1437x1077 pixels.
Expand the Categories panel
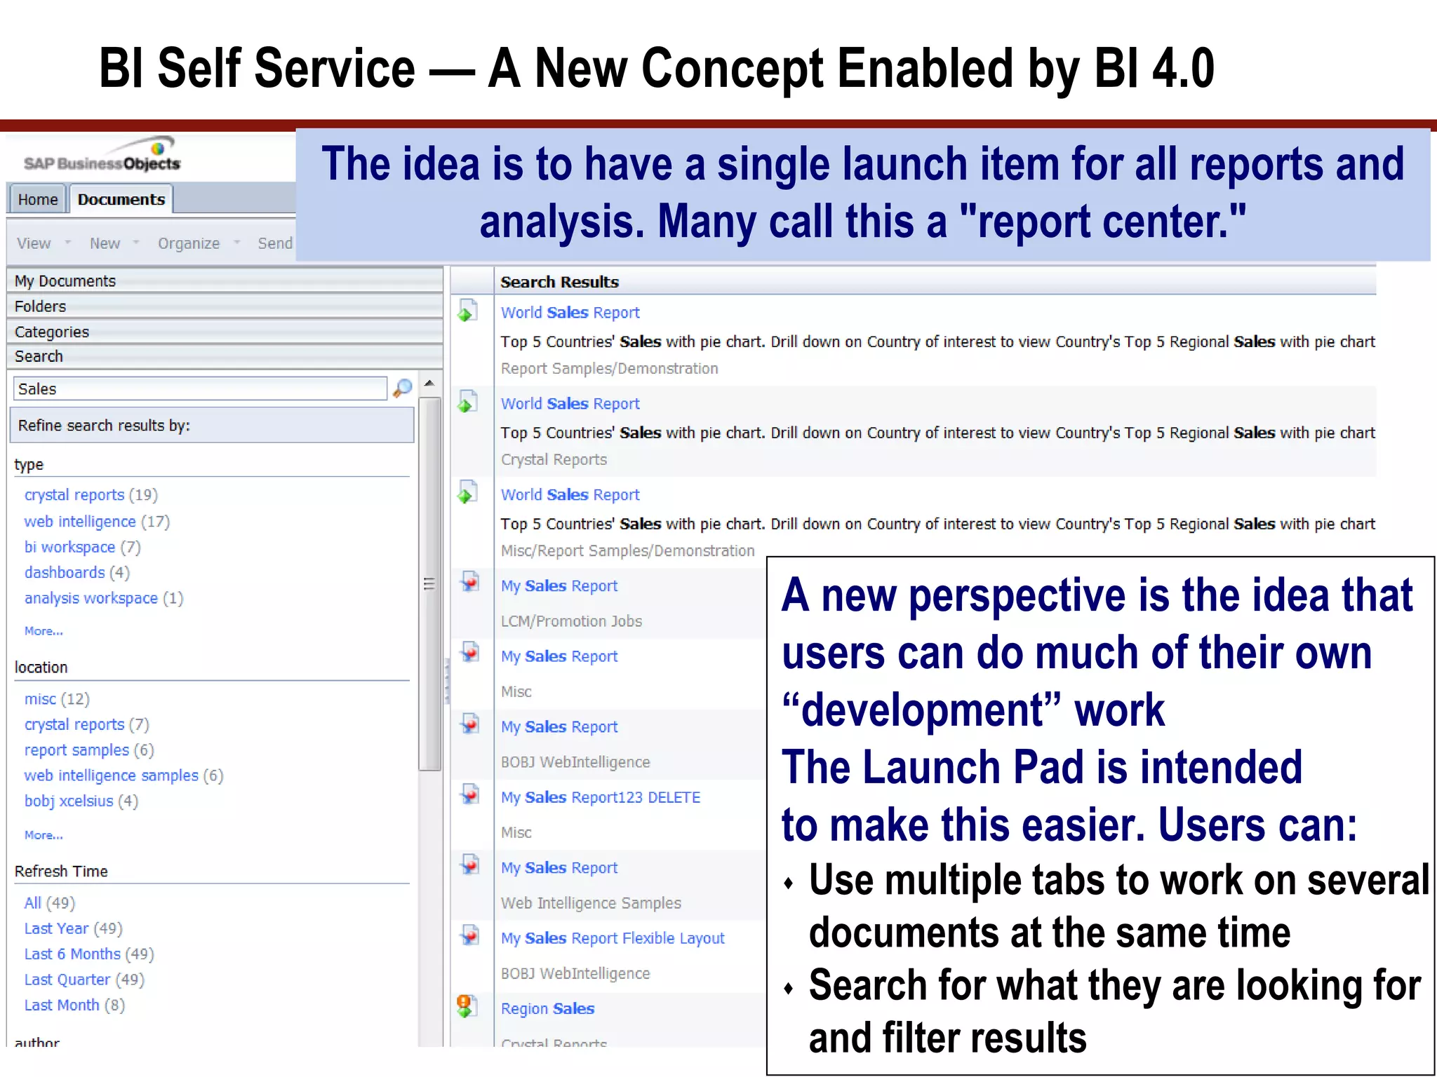click(225, 332)
